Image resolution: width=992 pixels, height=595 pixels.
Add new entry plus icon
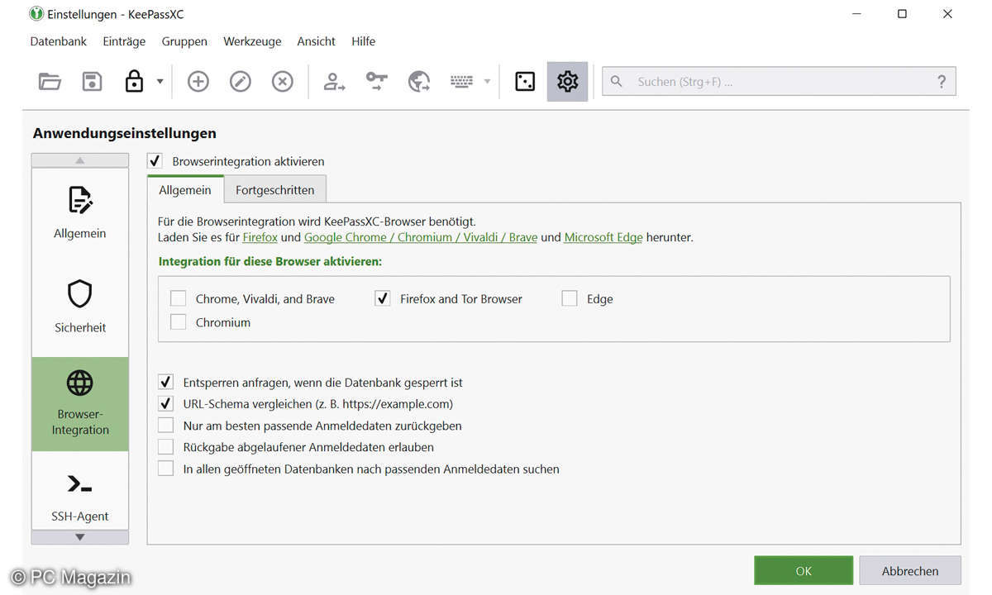[198, 82]
